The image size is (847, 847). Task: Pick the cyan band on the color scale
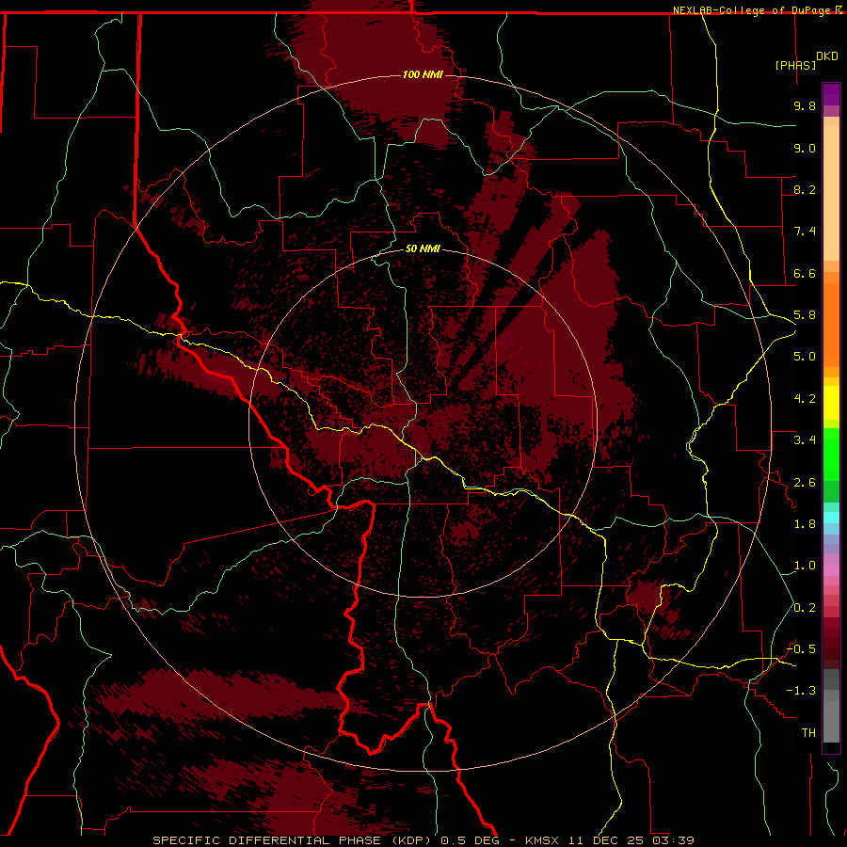[831, 518]
